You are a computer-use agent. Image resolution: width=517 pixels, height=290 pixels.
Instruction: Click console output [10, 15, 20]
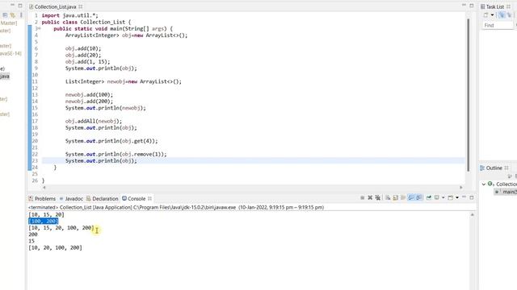tap(46, 214)
